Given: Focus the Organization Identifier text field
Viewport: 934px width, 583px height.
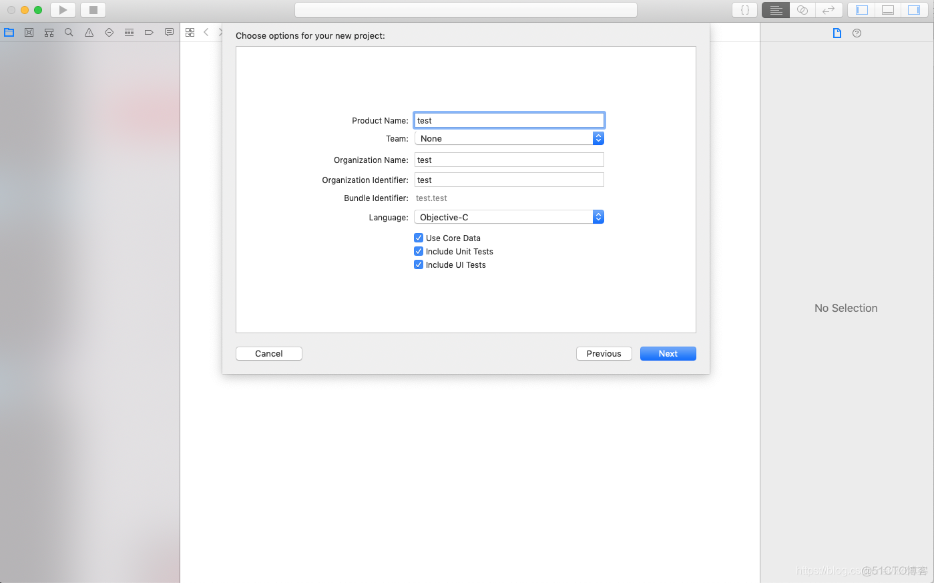Looking at the screenshot, I should [509, 180].
